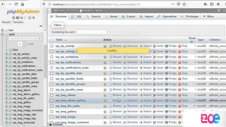Viewport: 226px width, 127px height.
Task: Open the Export tab
Action: [x=129, y=17]
